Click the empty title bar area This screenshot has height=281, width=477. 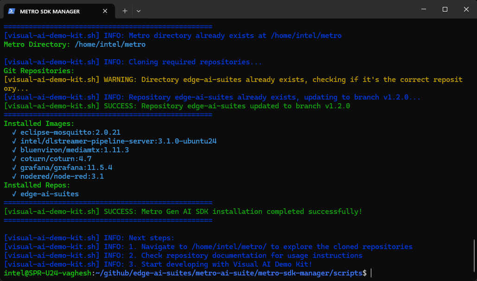pos(278,9)
